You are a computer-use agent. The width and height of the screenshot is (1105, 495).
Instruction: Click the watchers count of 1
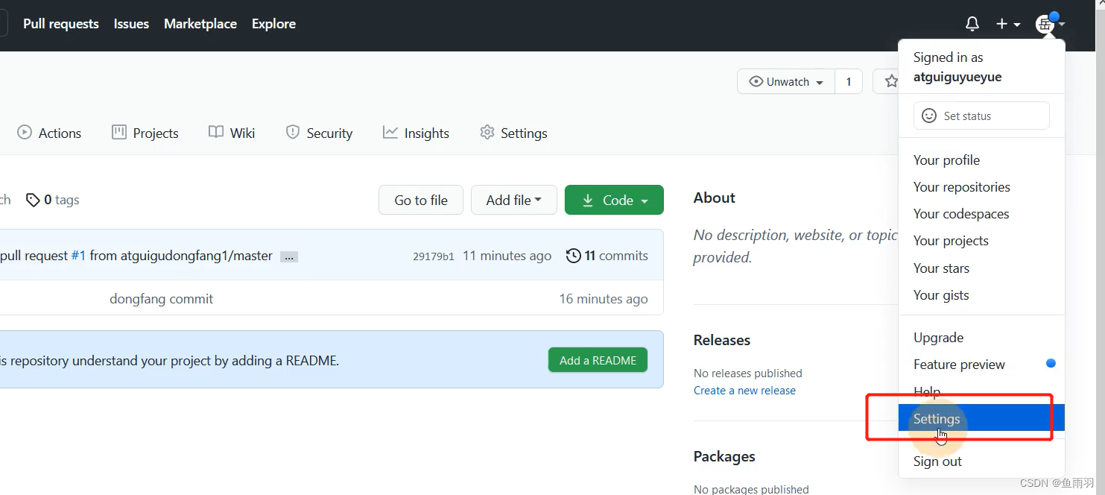pyautogui.click(x=849, y=81)
